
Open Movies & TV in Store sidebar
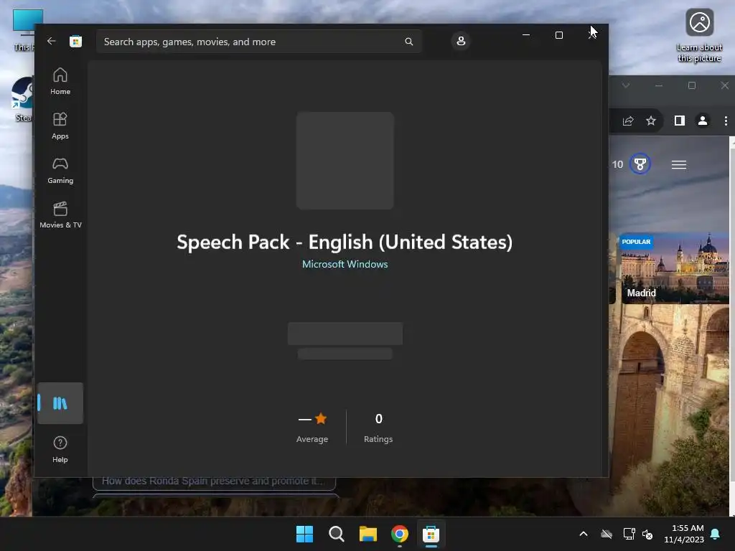[x=60, y=215]
